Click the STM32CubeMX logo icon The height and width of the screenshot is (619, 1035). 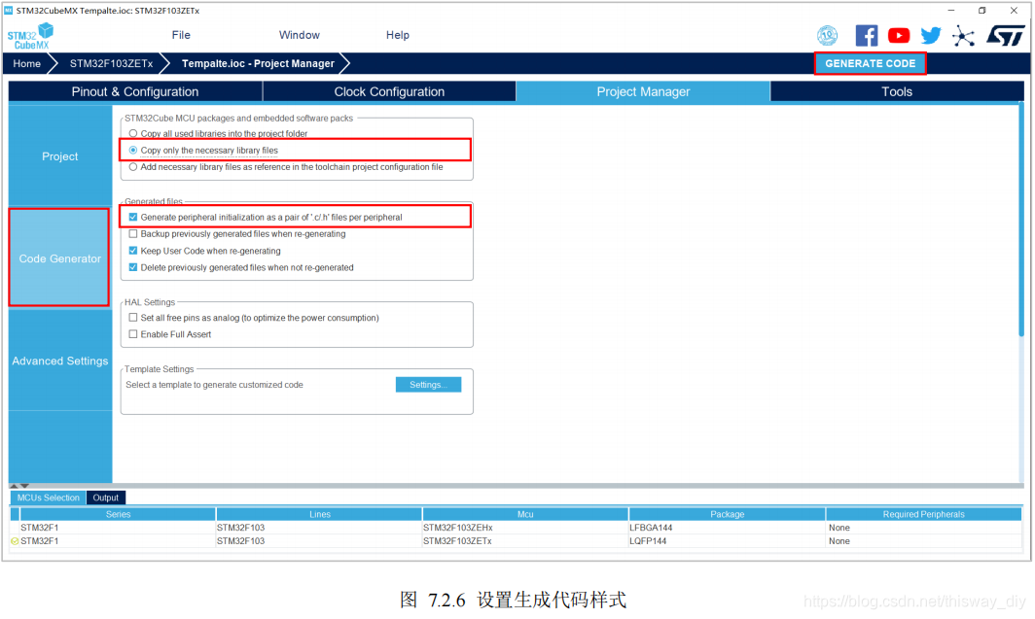click(30, 36)
